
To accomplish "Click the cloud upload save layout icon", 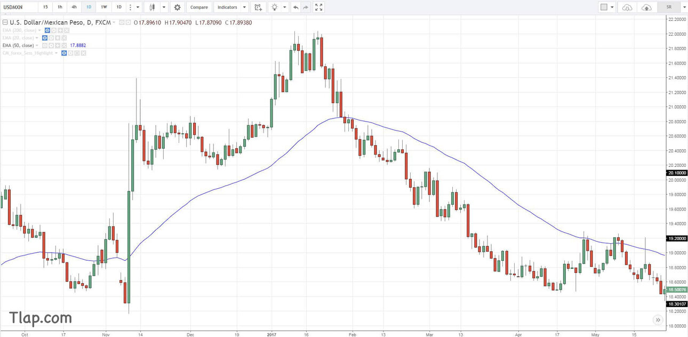I will (x=646, y=7).
